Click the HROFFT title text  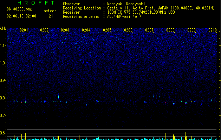coord(36,3)
